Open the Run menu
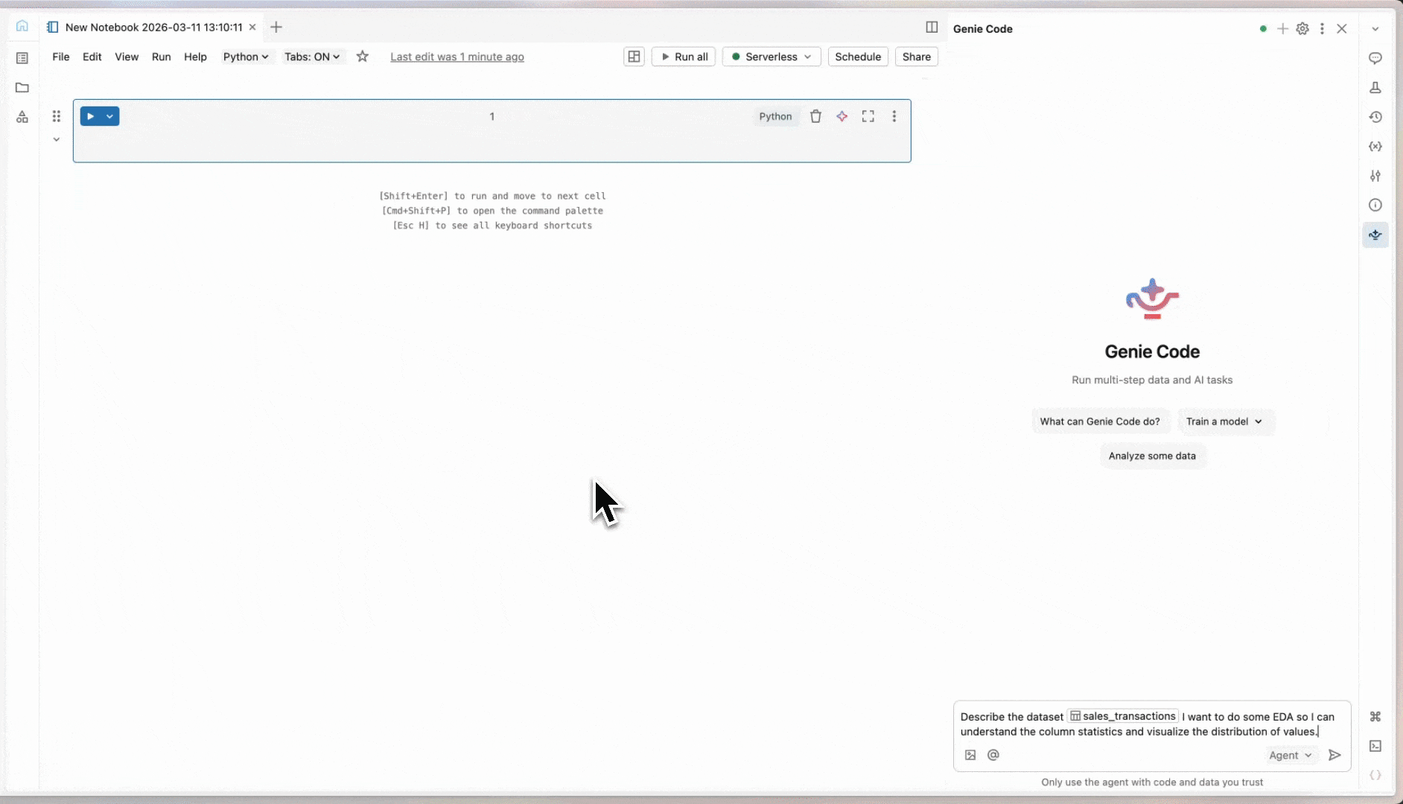The image size is (1403, 804). click(162, 57)
